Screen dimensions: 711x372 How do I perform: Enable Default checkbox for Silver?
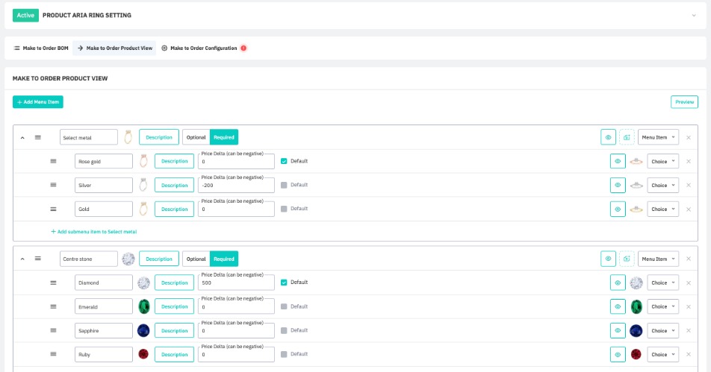(x=284, y=185)
